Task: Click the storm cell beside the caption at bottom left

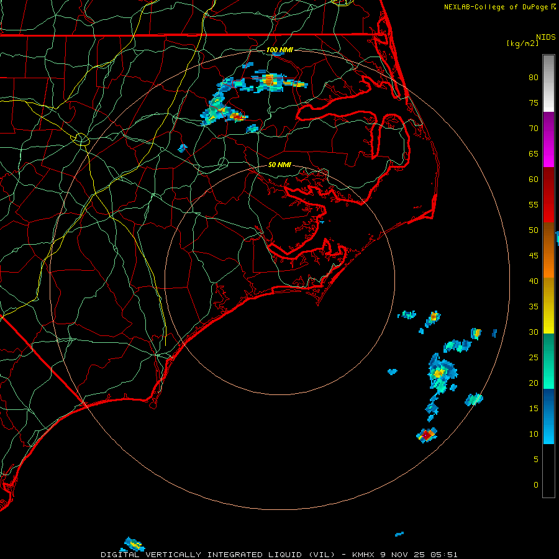Action: point(134,544)
